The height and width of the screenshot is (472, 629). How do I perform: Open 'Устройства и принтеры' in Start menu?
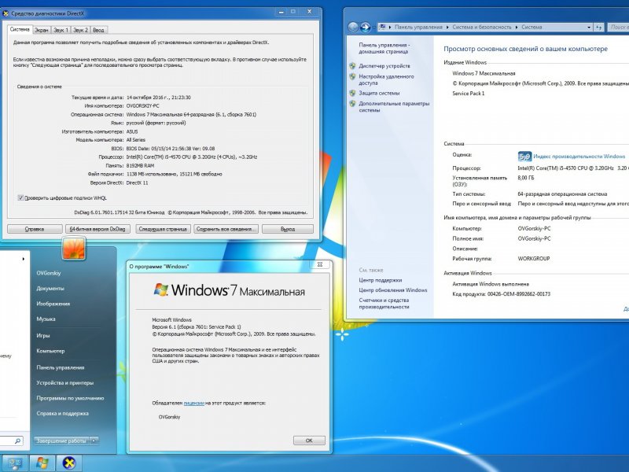[x=65, y=382]
